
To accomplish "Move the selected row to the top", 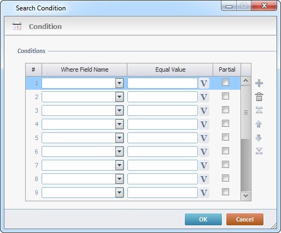I will 259,110.
